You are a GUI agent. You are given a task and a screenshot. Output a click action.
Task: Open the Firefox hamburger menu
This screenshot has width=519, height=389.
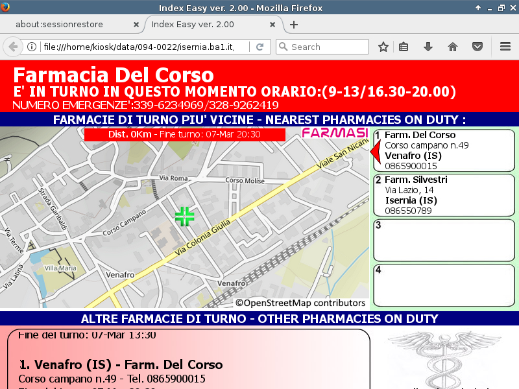tap(505, 47)
